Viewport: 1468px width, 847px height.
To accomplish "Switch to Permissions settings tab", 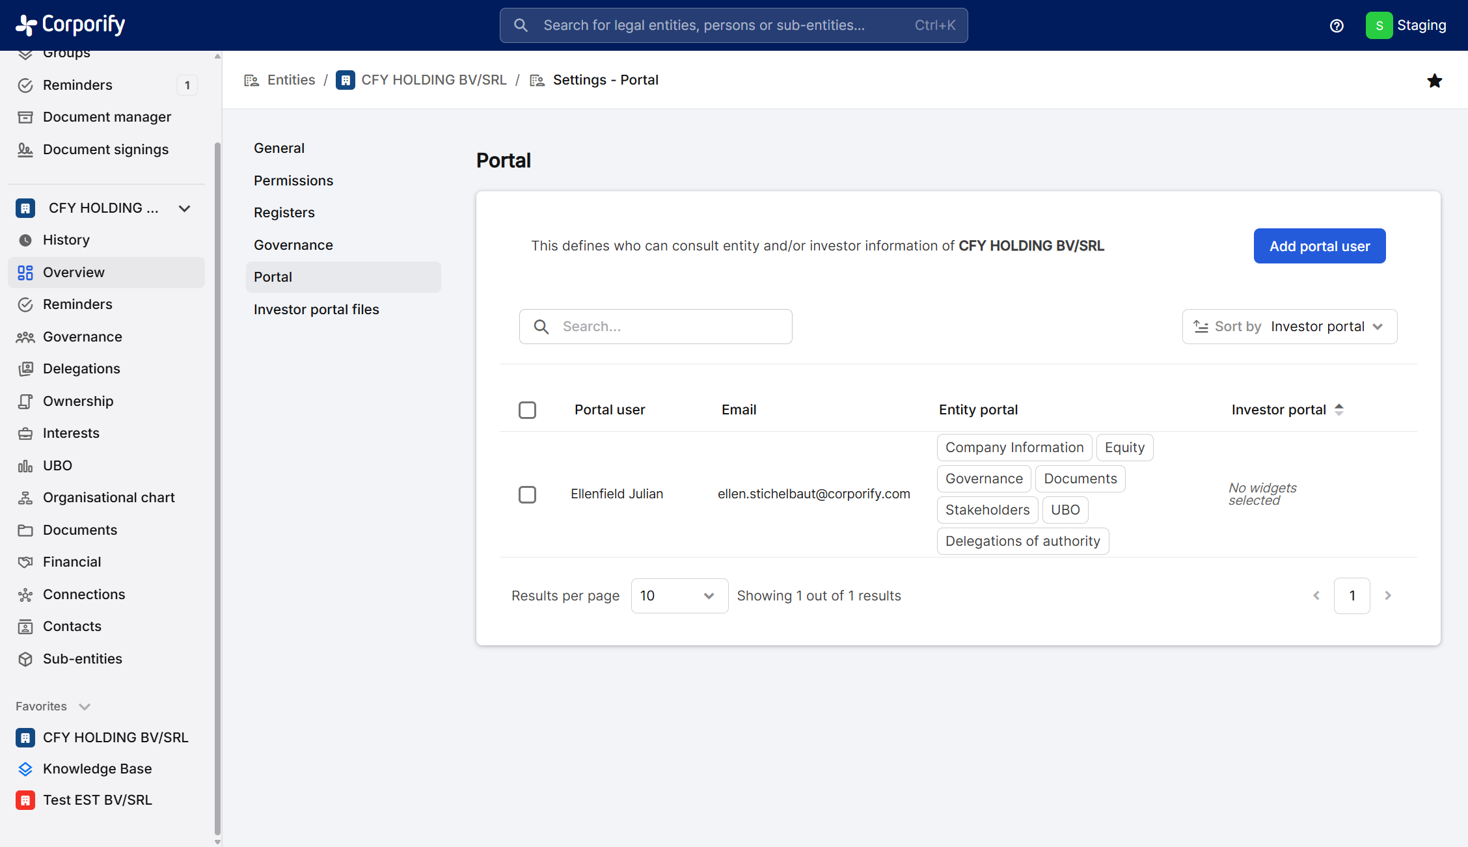I will [293, 181].
